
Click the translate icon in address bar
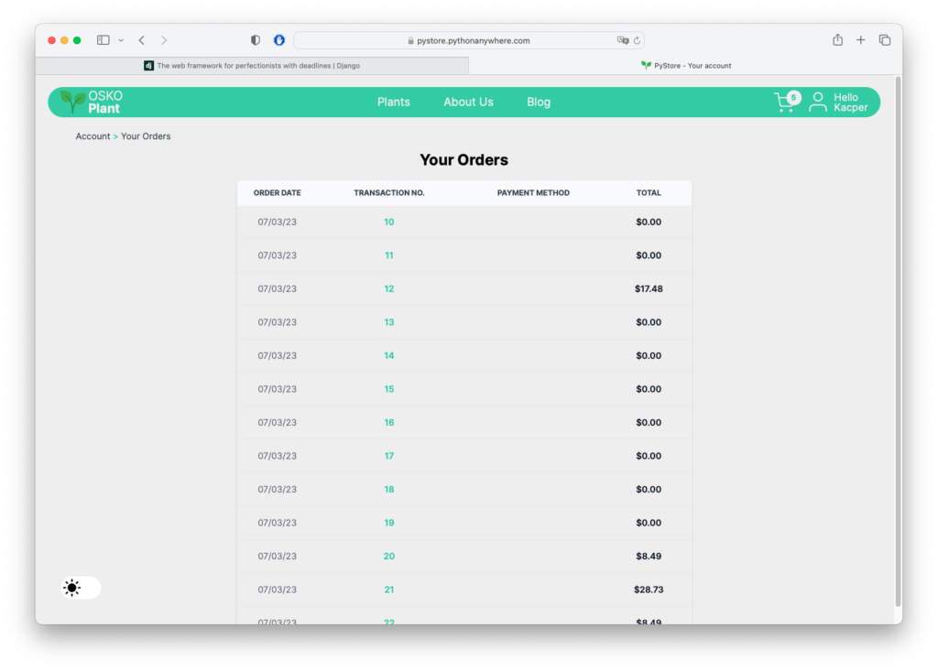pyautogui.click(x=623, y=40)
